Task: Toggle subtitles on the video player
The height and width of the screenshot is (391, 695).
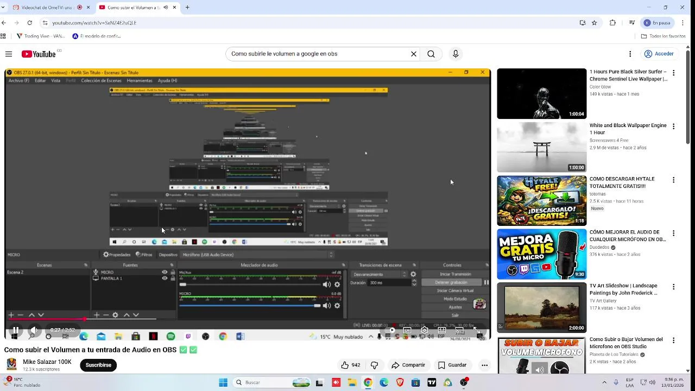Action: (x=407, y=330)
